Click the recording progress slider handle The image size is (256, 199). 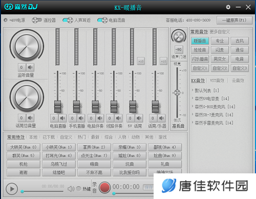114,193
